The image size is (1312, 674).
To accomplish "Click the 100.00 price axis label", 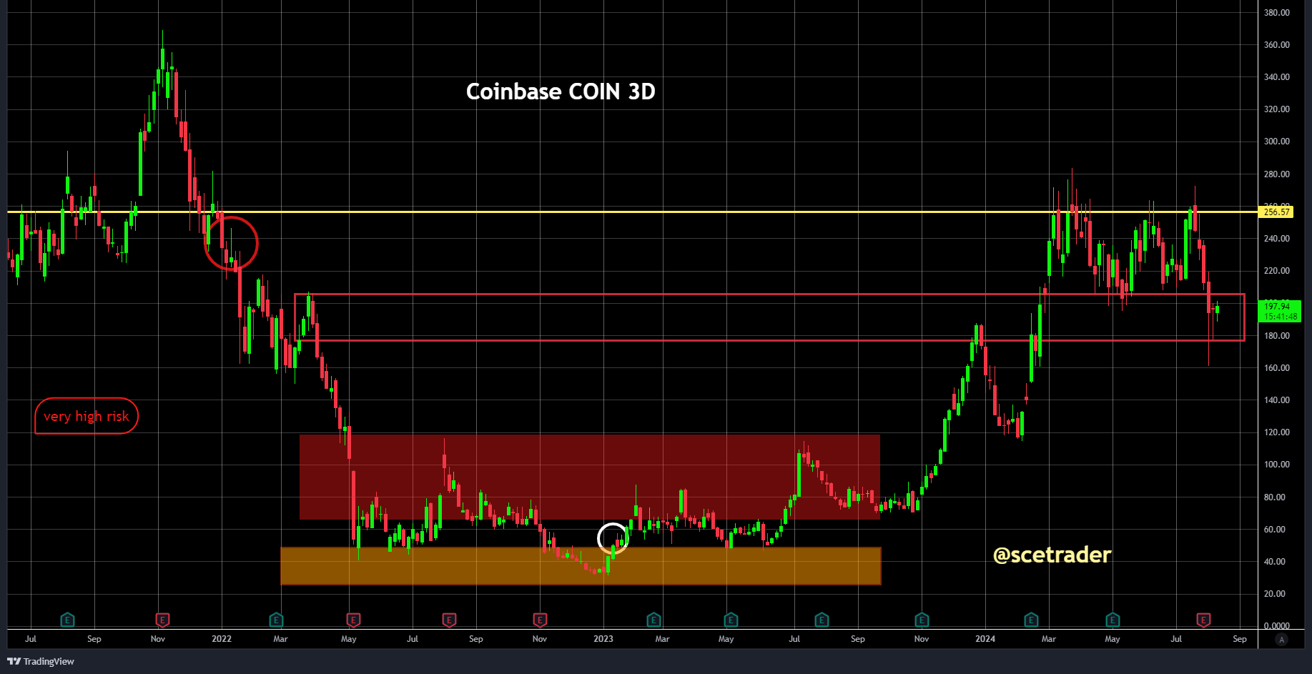I will pos(1277,465).
